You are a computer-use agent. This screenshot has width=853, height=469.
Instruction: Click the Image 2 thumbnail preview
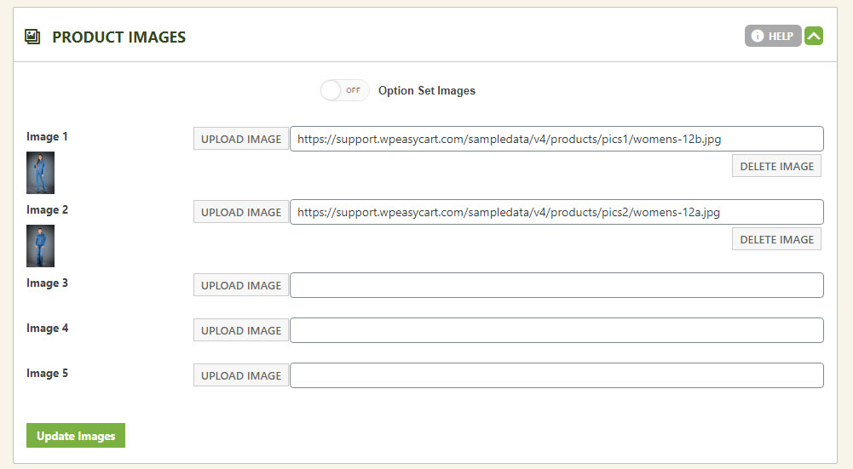[x=40, y=246]
